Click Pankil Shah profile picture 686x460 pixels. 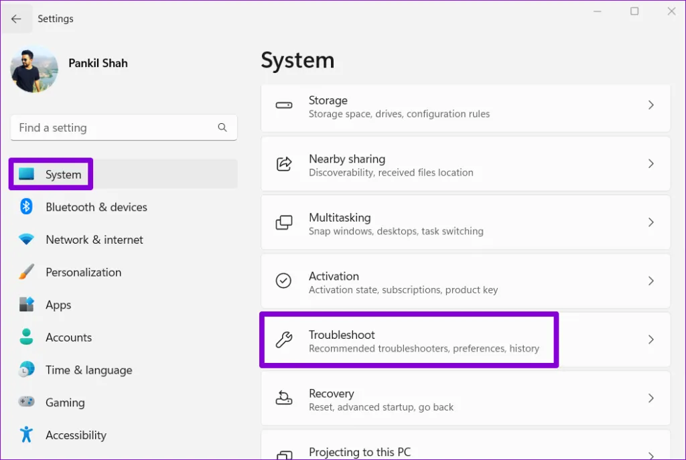(x=34, y=70)
